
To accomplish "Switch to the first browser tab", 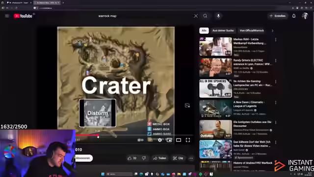I will pyautogui.click(x=19, y=2).
